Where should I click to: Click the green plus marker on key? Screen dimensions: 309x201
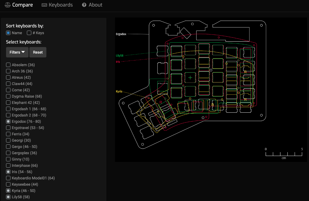pyautogui.click(x=190, y=78)
